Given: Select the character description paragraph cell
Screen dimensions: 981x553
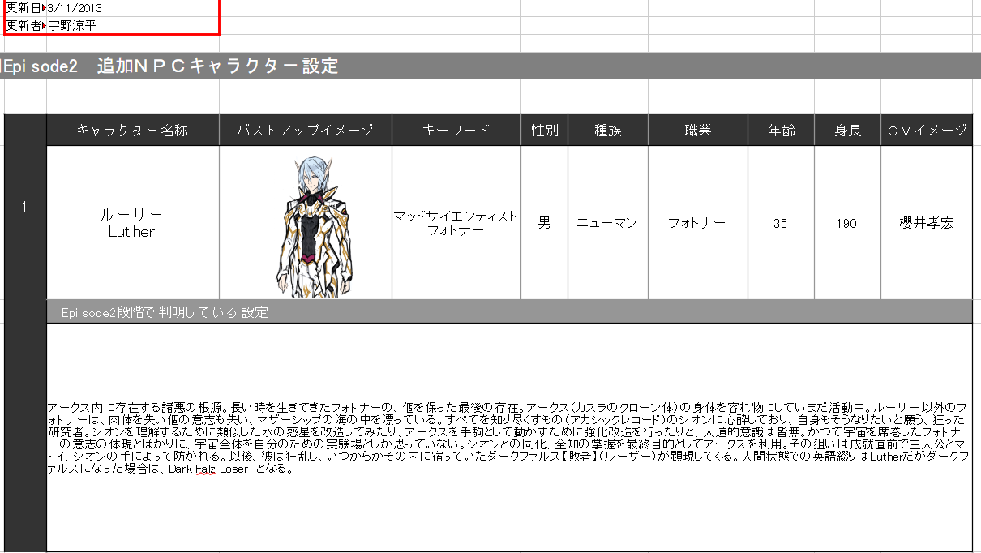Looking at the screenshot, I should (x=509, y=437).
